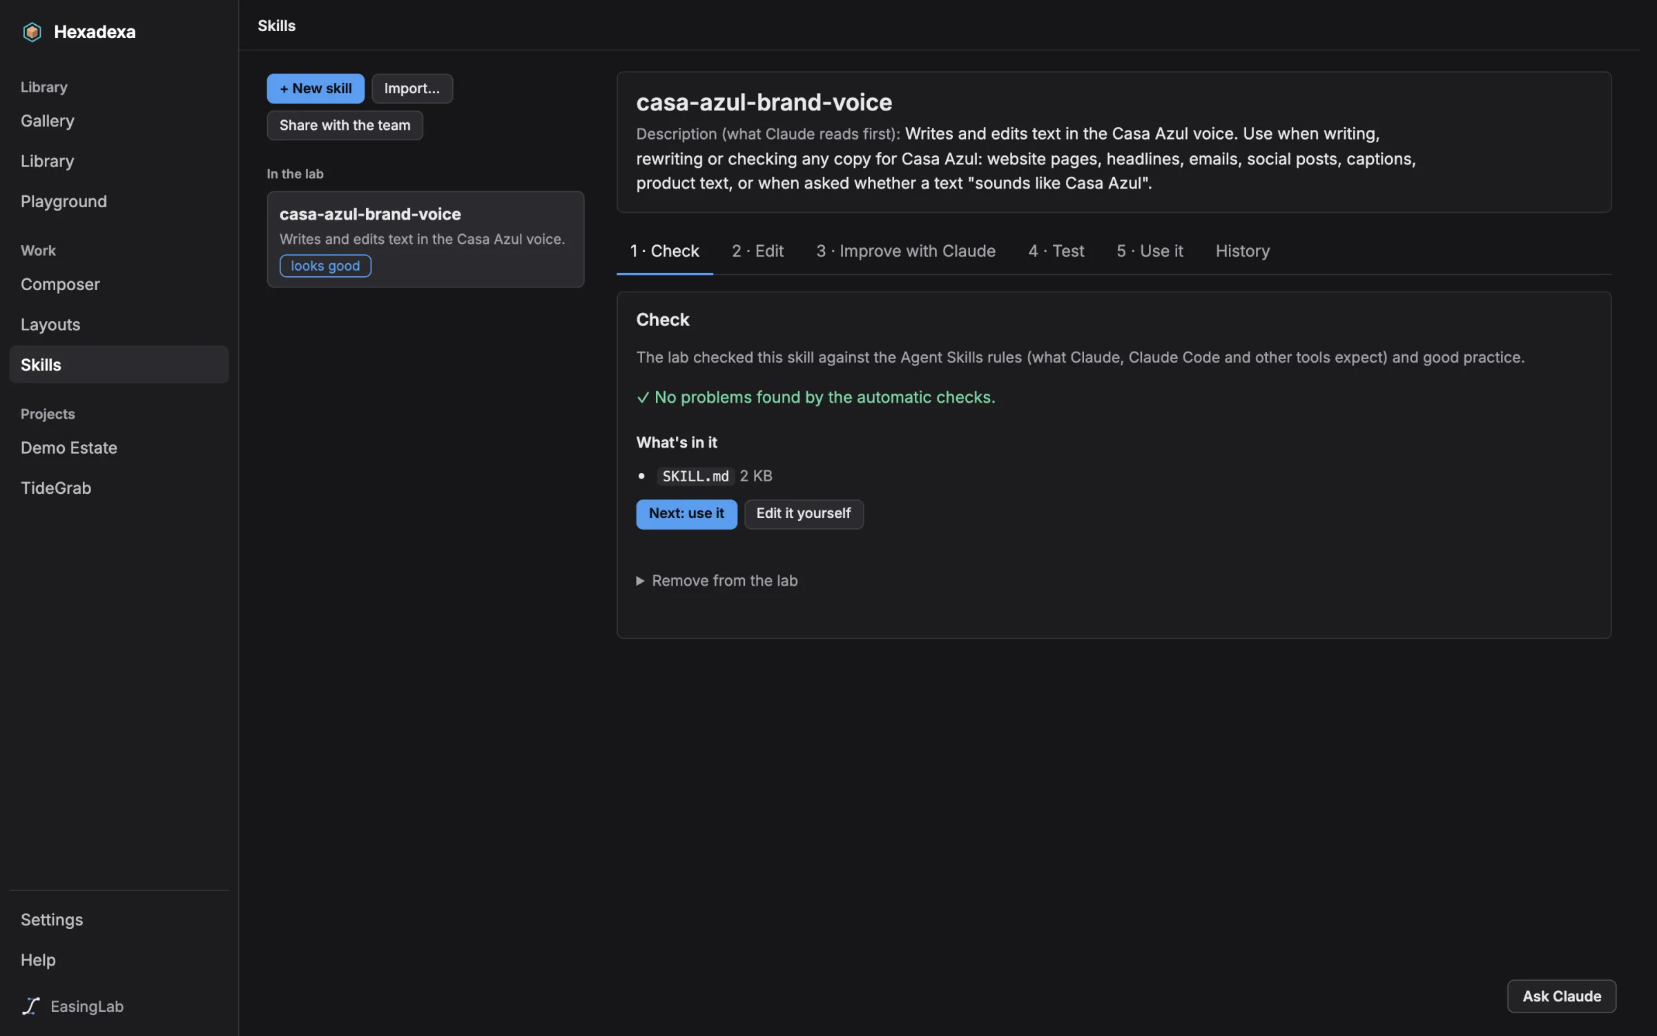Click the In the lab label

point(295,174)
